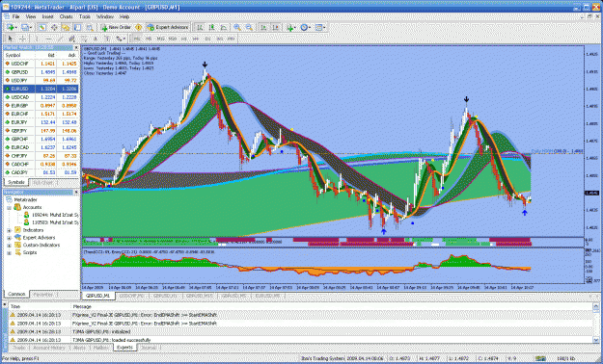
Task: Toggle the D1 timeframe button
Action: 207,39
